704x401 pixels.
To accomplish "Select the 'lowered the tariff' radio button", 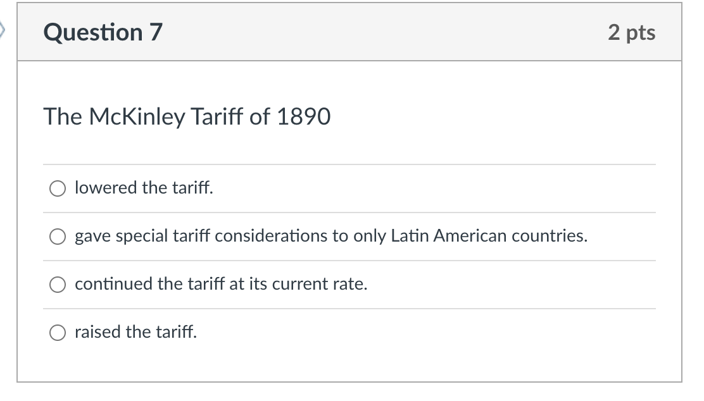I will (58, 188).
